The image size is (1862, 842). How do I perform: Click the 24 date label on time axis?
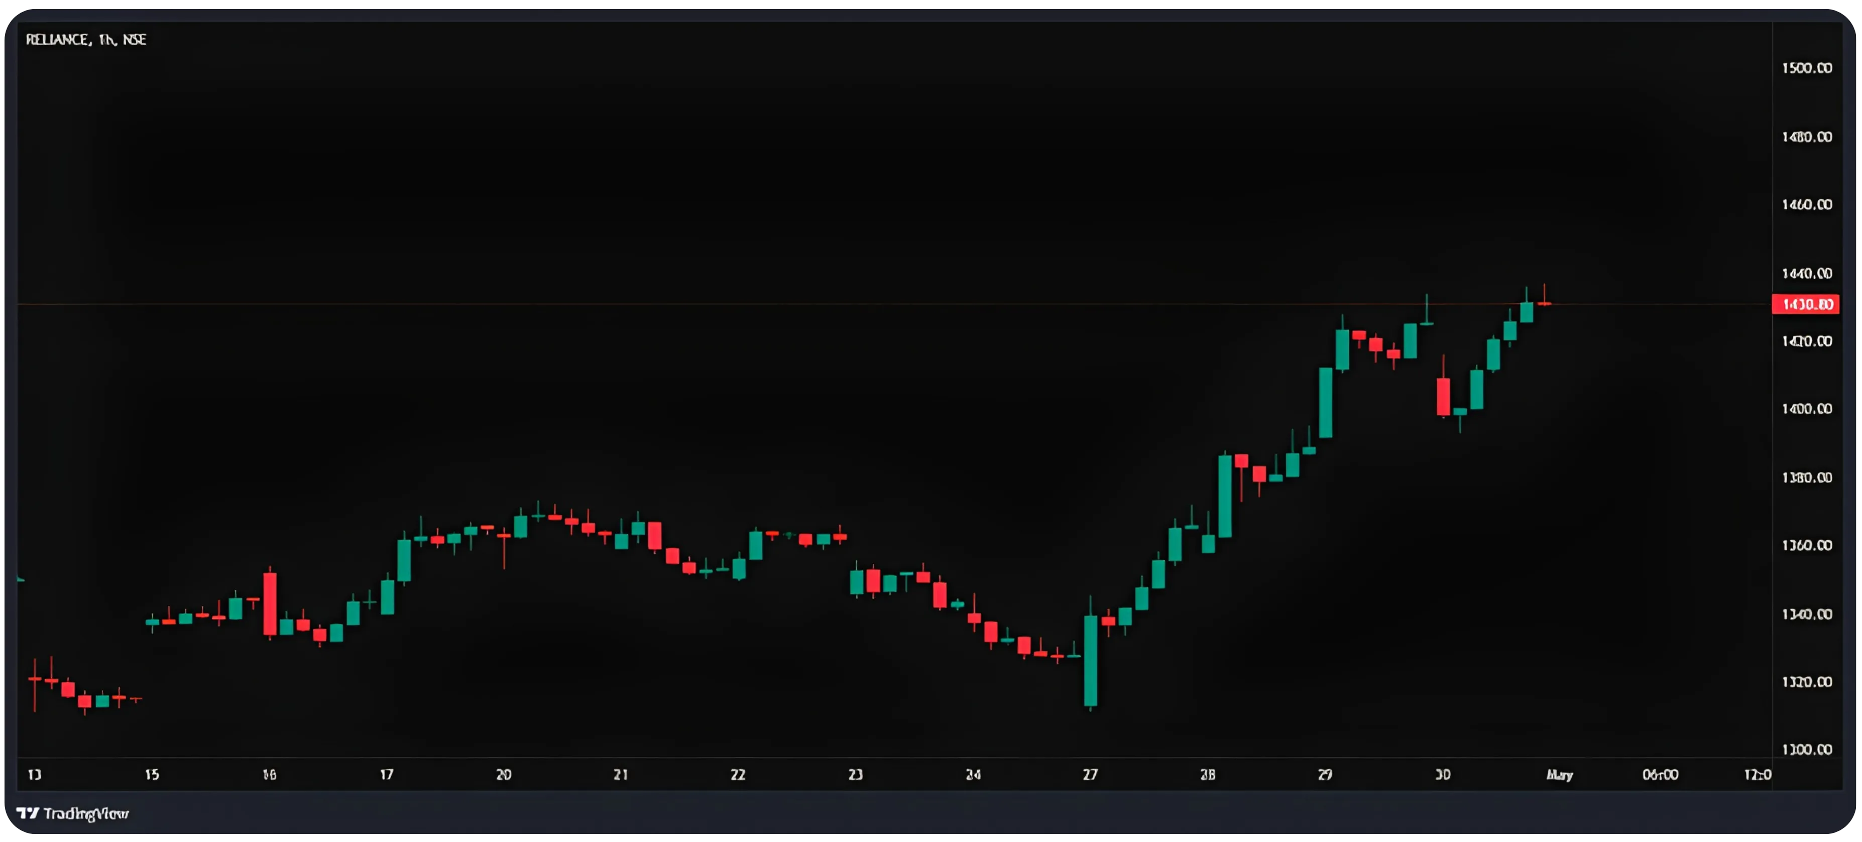pos(973,775)
